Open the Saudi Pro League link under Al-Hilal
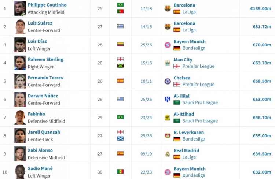The width and height of the screenshot is (275, 179). tap(200, 102)
